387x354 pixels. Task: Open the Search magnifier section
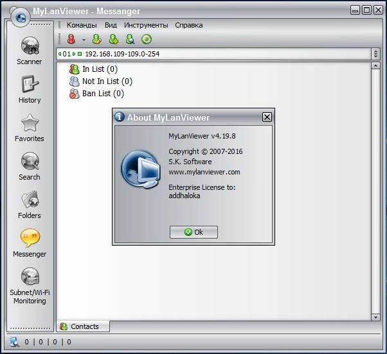point(30,166)
